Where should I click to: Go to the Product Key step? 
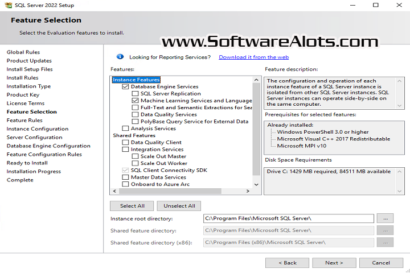tap(23, 94)
